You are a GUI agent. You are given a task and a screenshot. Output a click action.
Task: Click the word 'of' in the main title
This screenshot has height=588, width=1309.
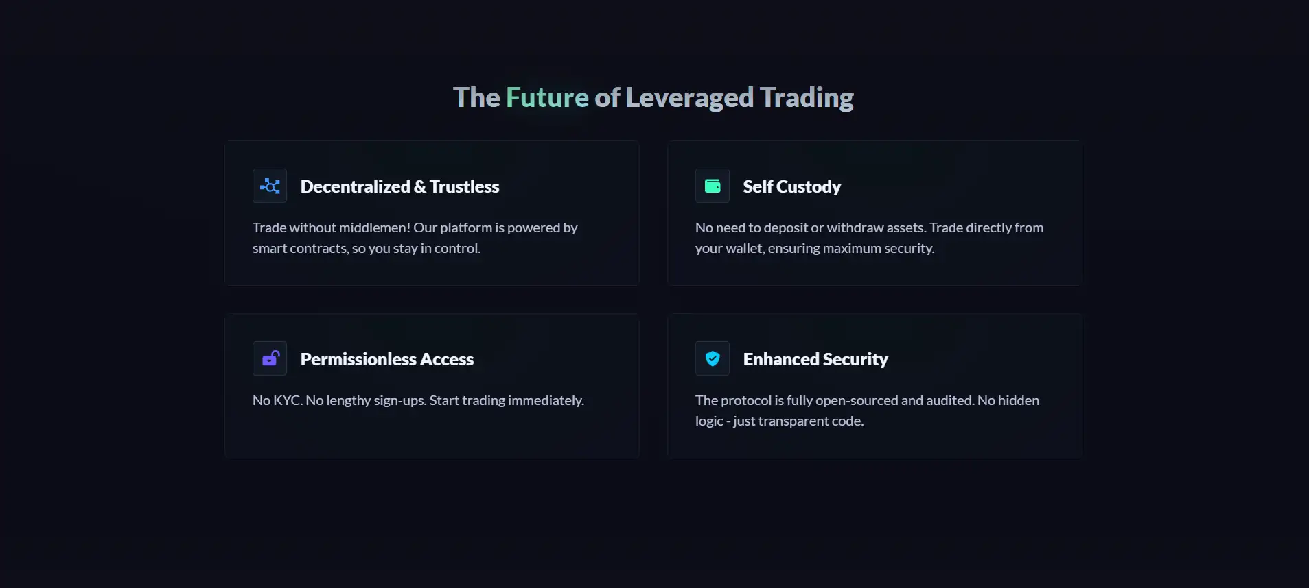tap(607, 97)
